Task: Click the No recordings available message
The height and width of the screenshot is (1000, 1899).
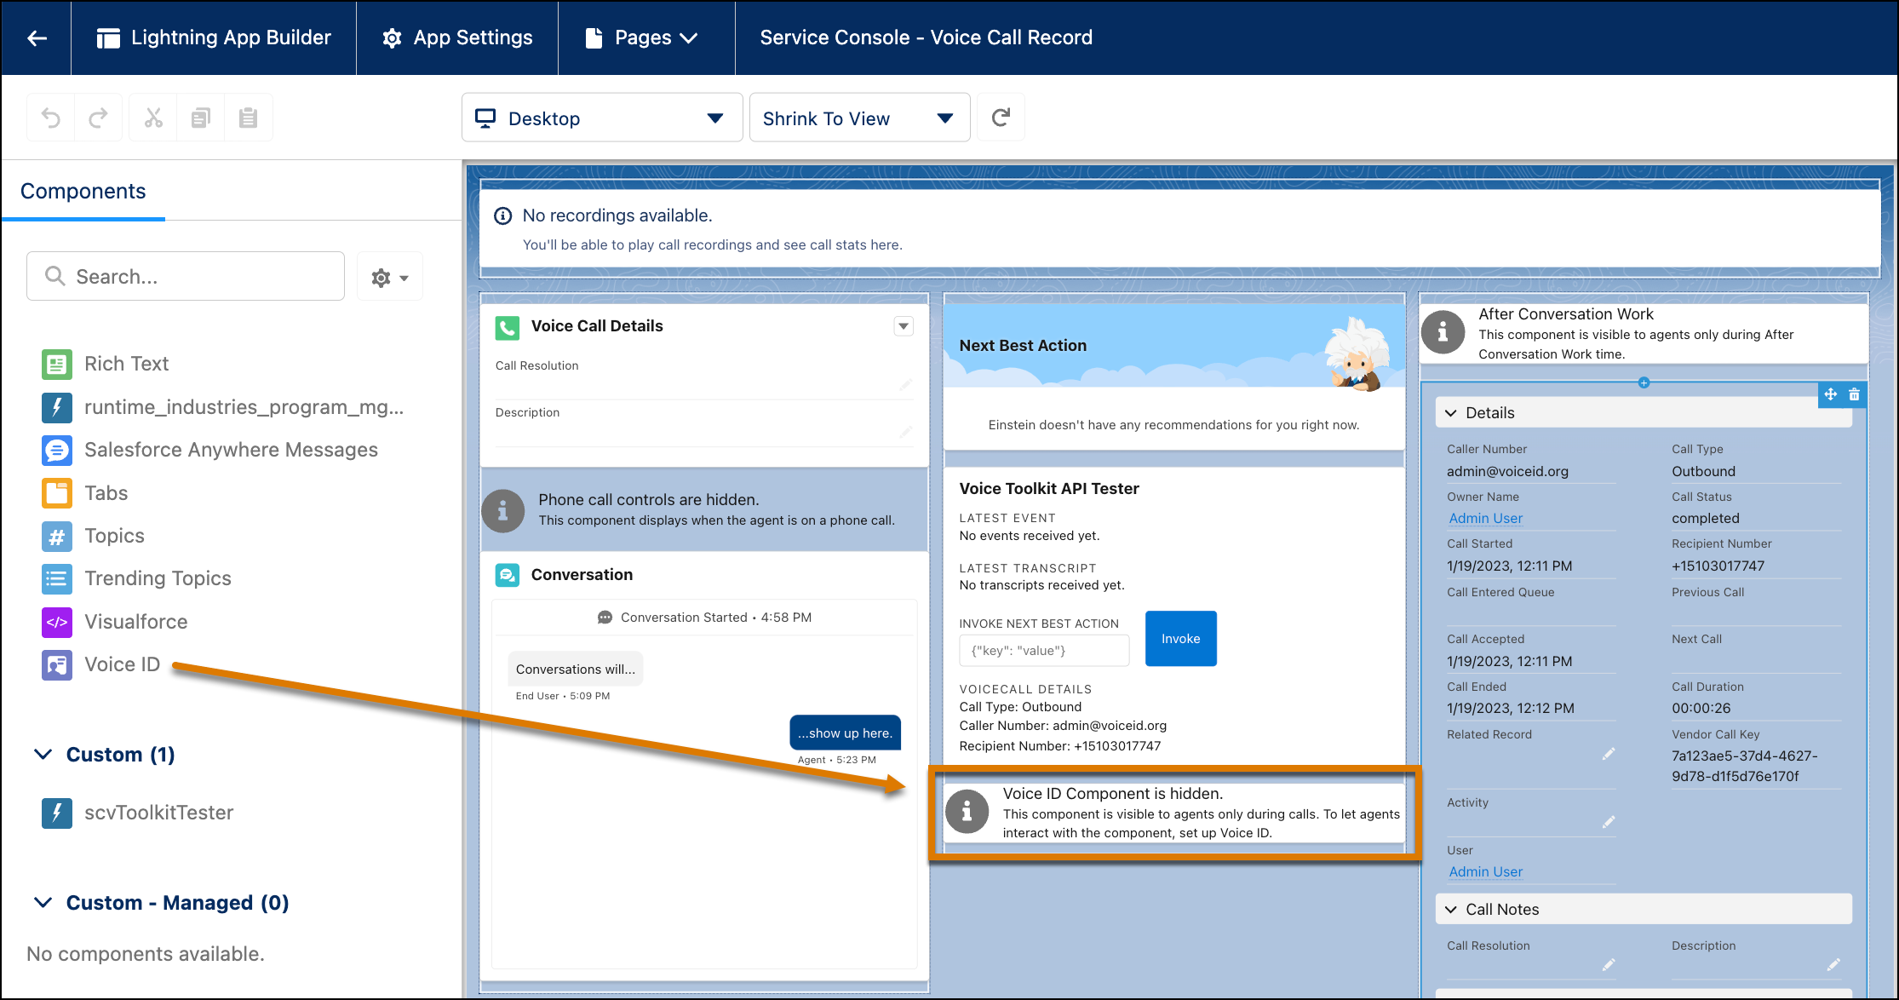Action: pos(617,216)
